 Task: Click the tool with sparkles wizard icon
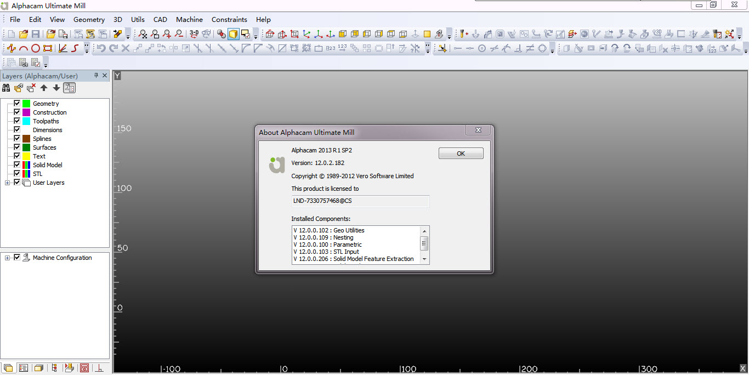729,34
